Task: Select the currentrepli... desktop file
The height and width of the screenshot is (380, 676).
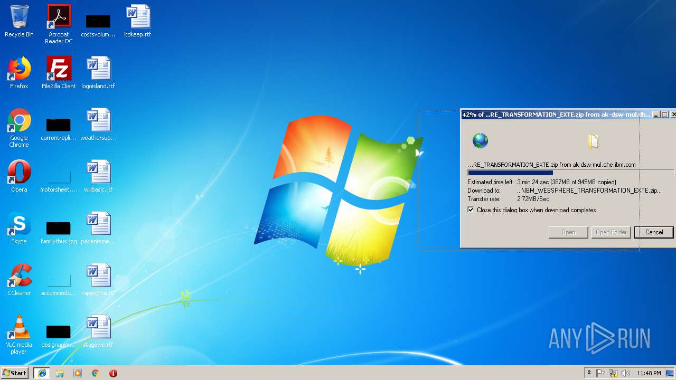Action: 59,130
